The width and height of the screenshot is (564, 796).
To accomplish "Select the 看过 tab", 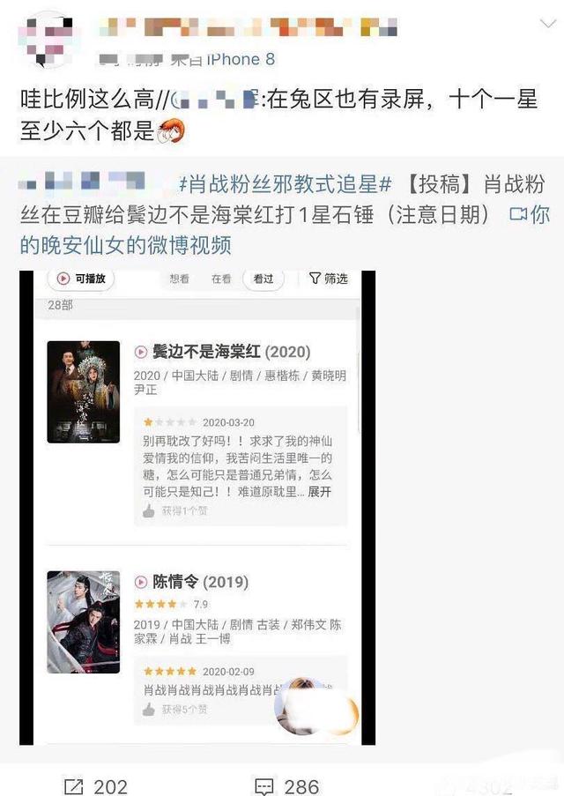I will point(263,279).
